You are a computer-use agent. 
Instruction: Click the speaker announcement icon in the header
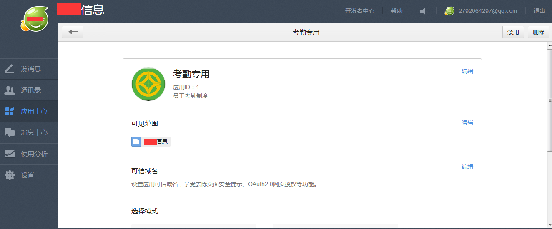[424, 11]
